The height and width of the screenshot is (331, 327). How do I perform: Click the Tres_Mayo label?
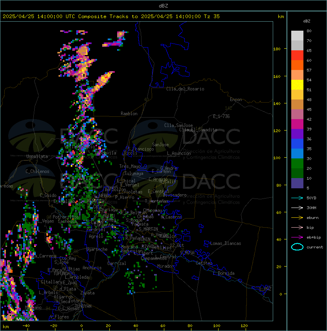130,166
